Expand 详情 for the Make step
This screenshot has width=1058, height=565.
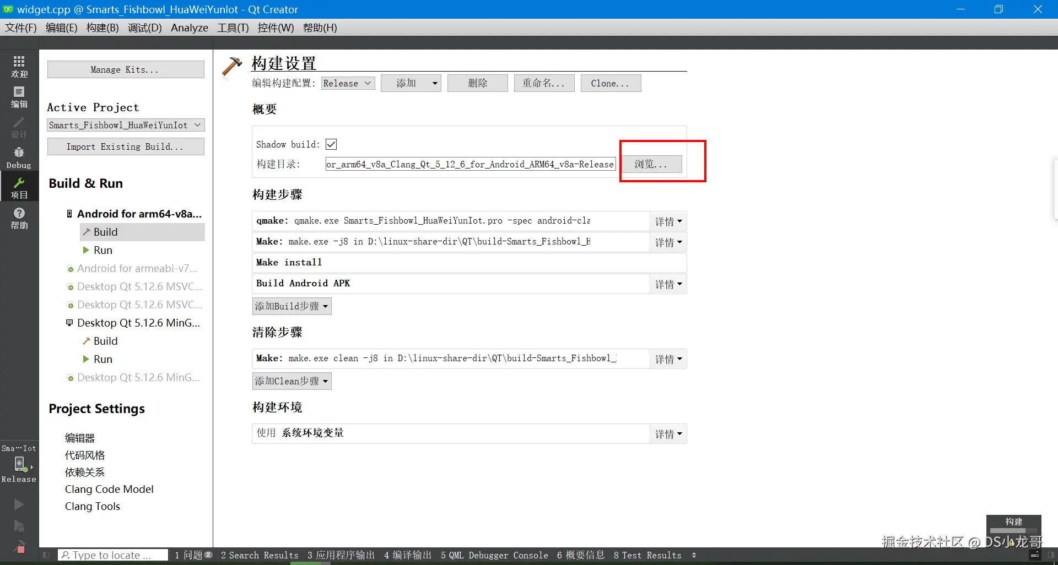coord(668,242)
